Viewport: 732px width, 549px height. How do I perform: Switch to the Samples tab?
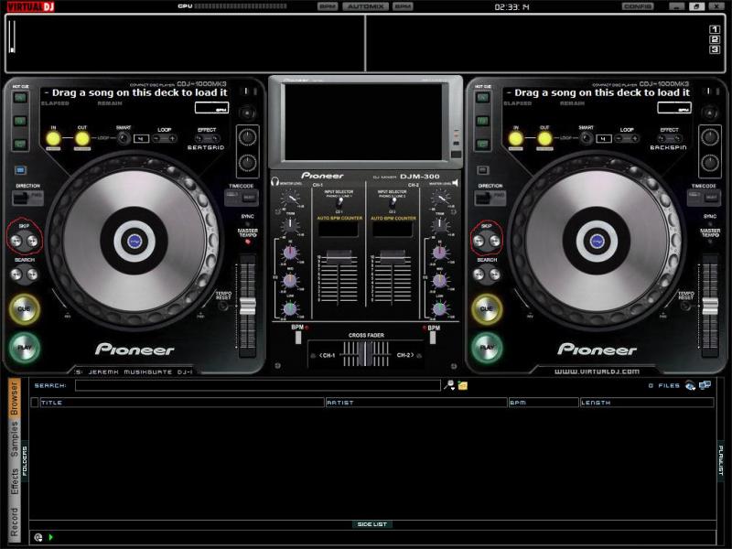point(15,439)
